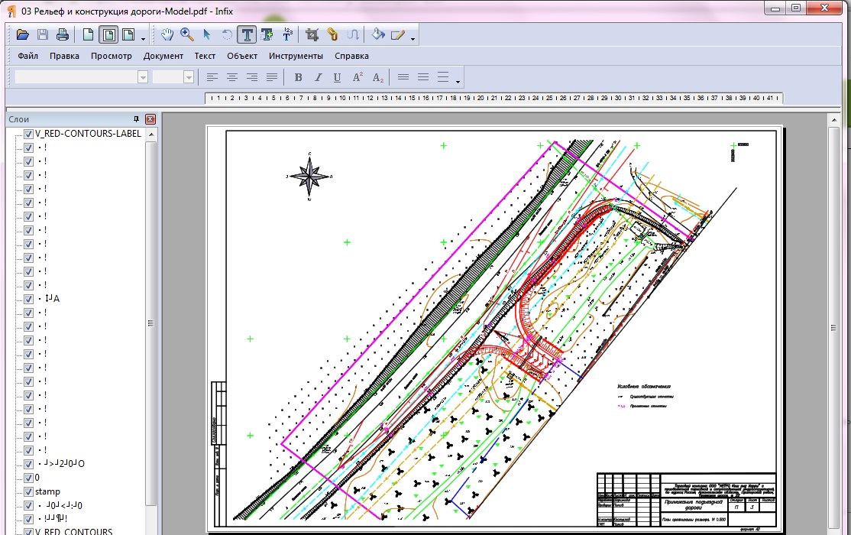Toggle the stamp layer checkbox

[28, 491]
